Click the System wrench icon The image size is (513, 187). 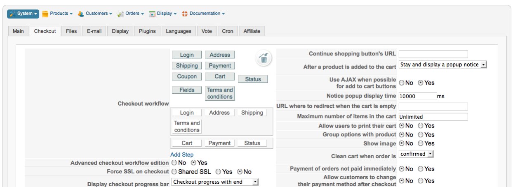point(12,14)
